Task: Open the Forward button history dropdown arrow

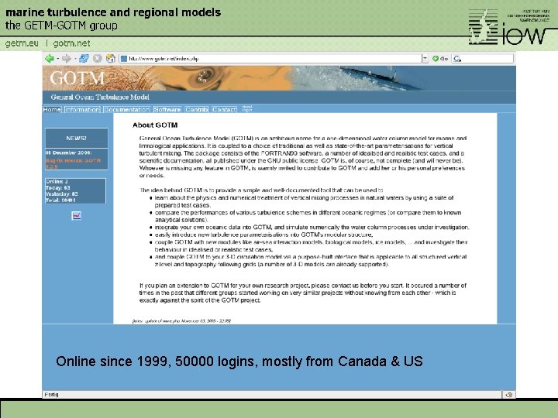Action: pos(75,59)
